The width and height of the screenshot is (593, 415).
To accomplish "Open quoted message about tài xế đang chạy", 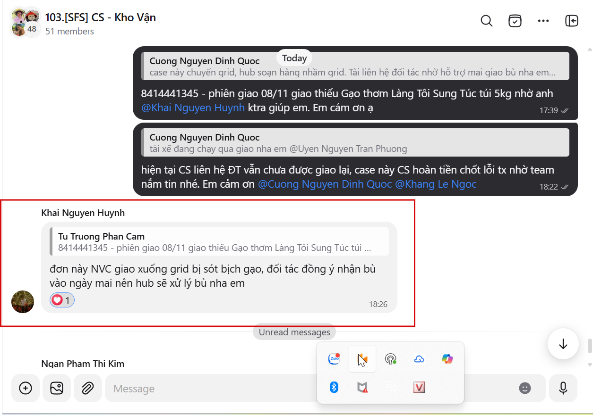I will click(355, 142).
